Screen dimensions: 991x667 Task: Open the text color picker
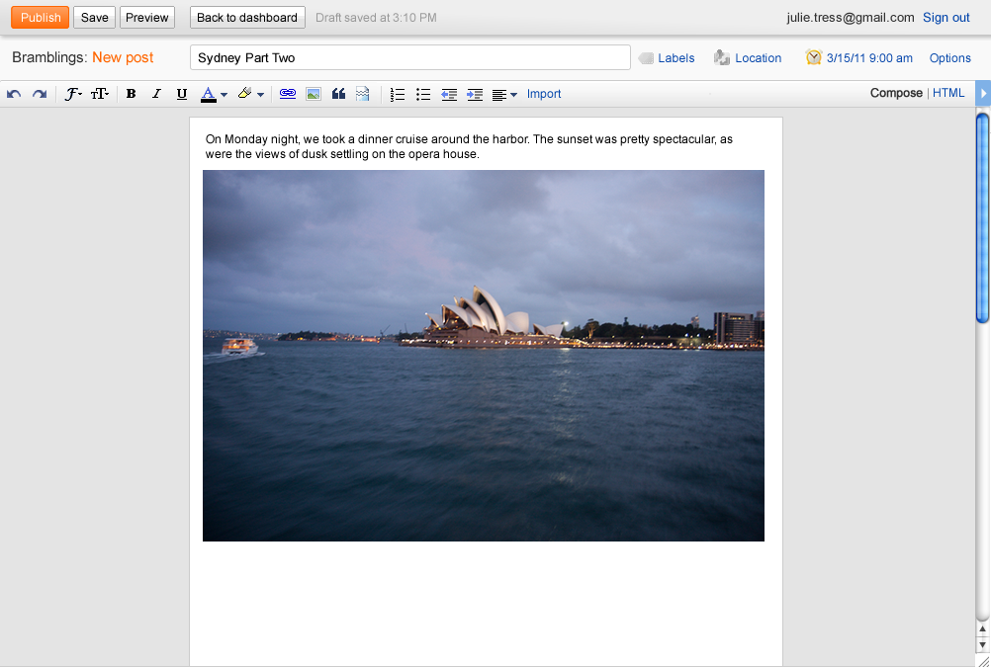tap(210, 93)
